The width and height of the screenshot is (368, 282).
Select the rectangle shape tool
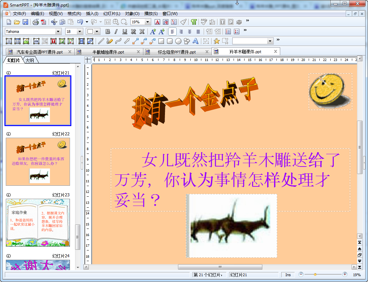click(161, 41)
